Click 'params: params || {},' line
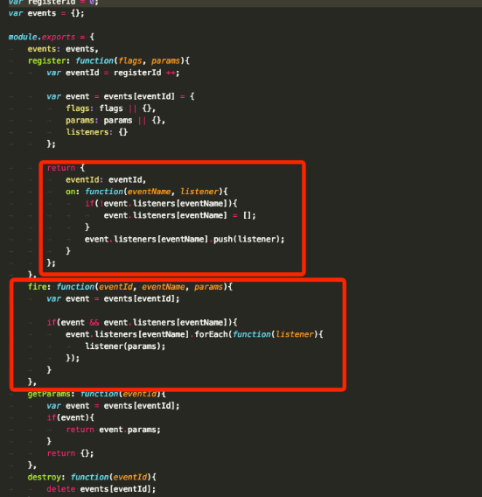 click(115, 121)
